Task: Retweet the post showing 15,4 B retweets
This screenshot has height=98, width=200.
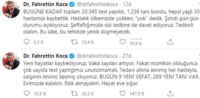Action: 75,42
